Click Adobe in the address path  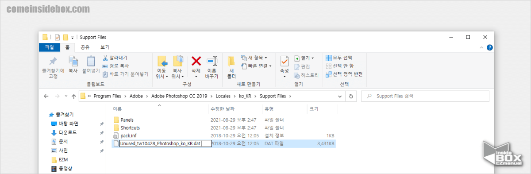(x=136, y=96)
